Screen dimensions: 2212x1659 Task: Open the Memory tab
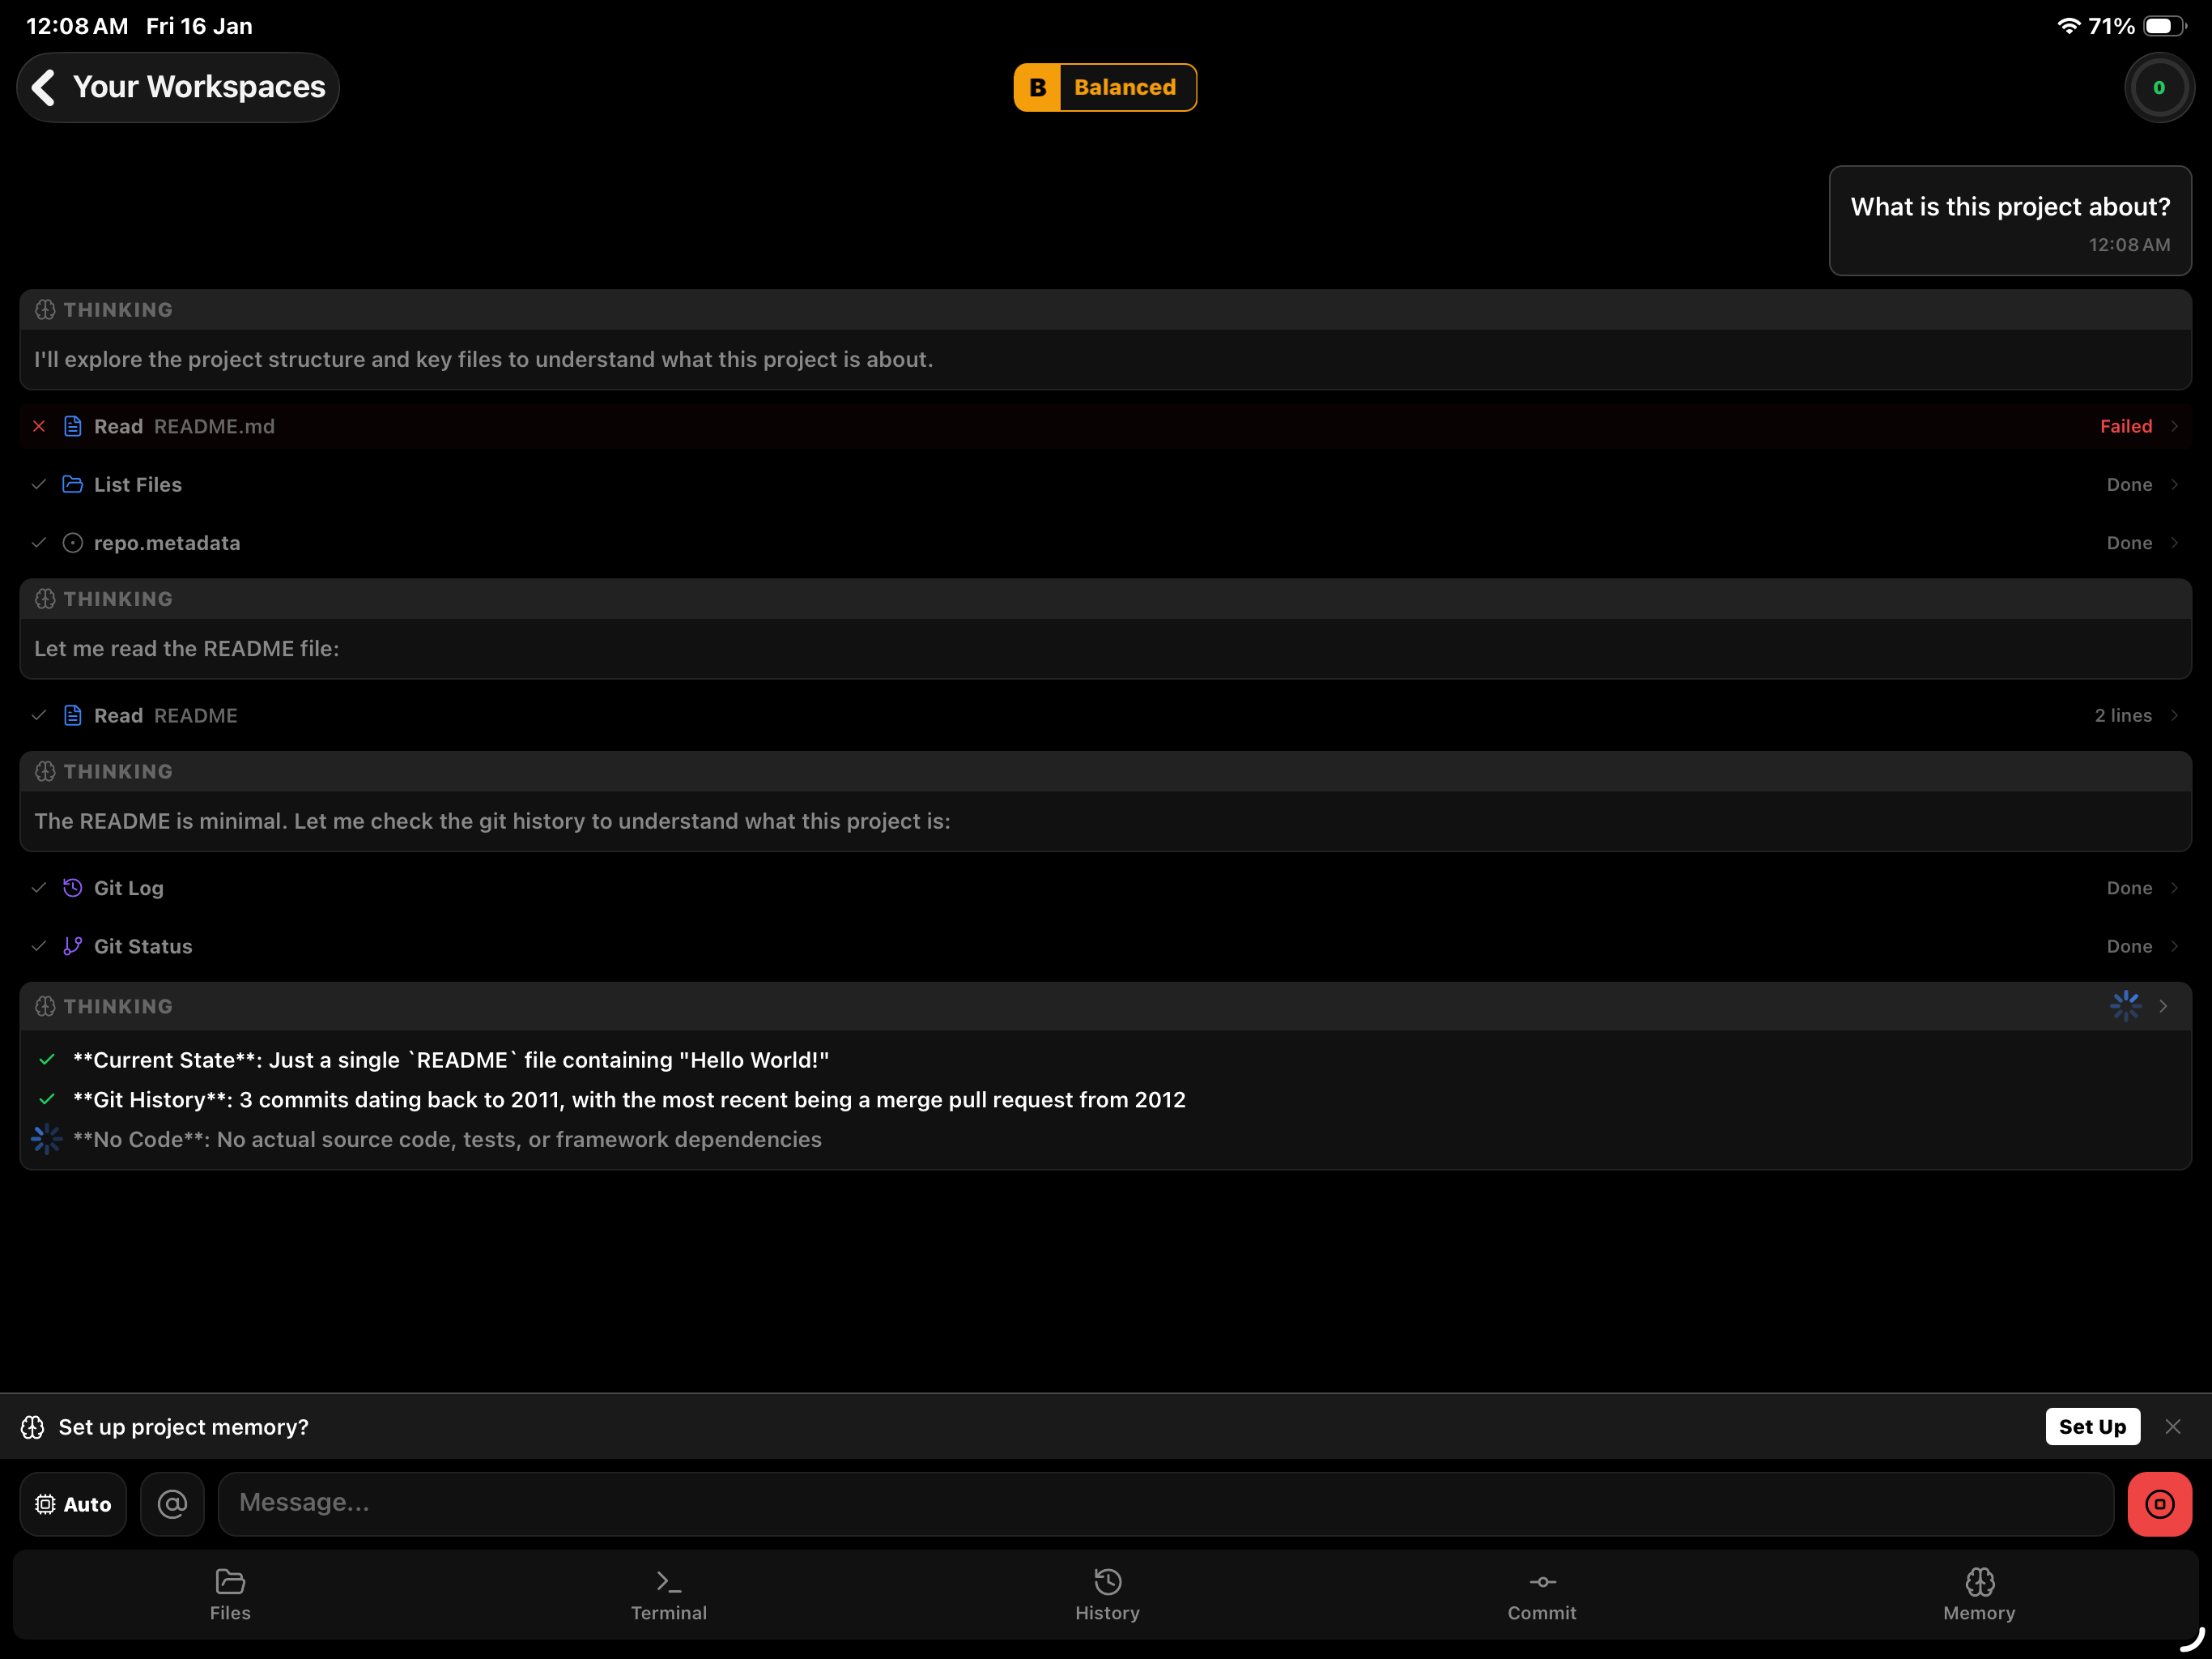[x=1979, y=1594]
